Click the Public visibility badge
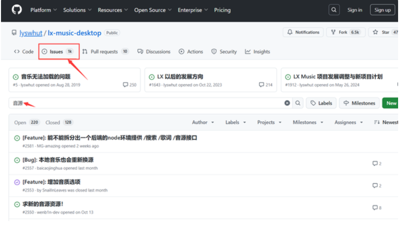This screenshot has height=234, width=411. [x=112, y=33]
